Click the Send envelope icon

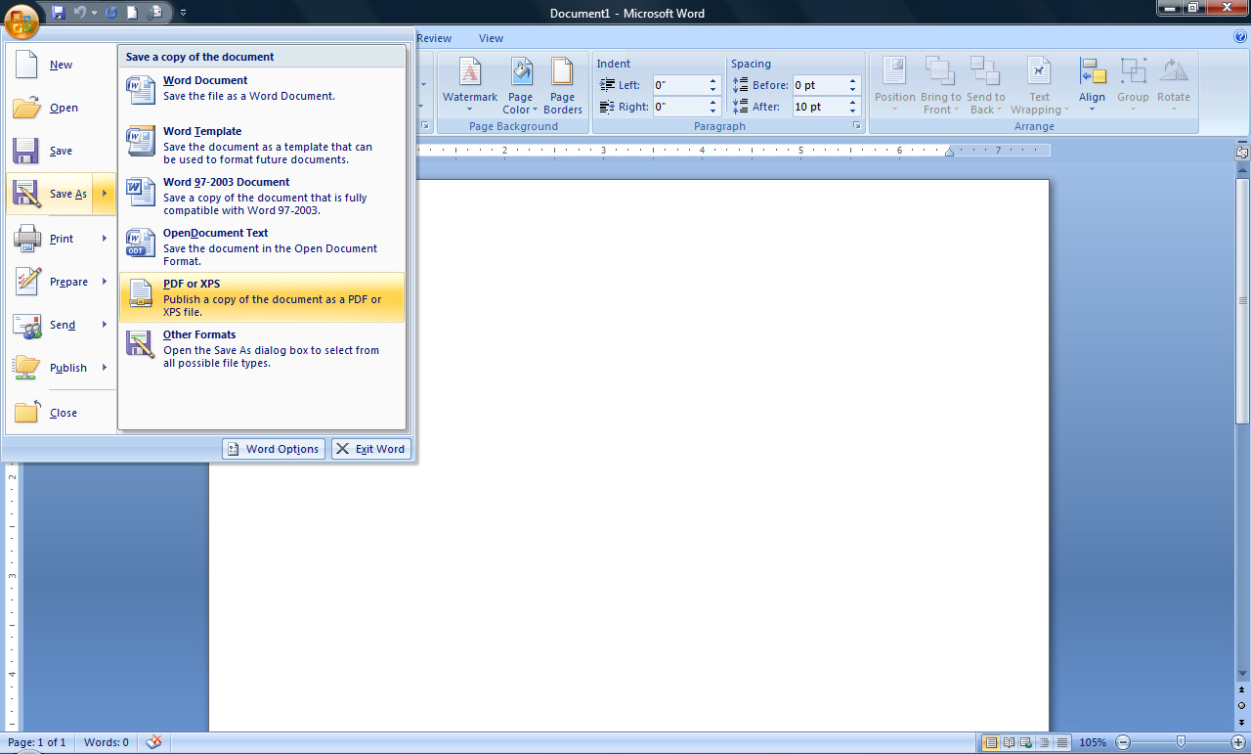pyautogui.click(x=26, y=325)
